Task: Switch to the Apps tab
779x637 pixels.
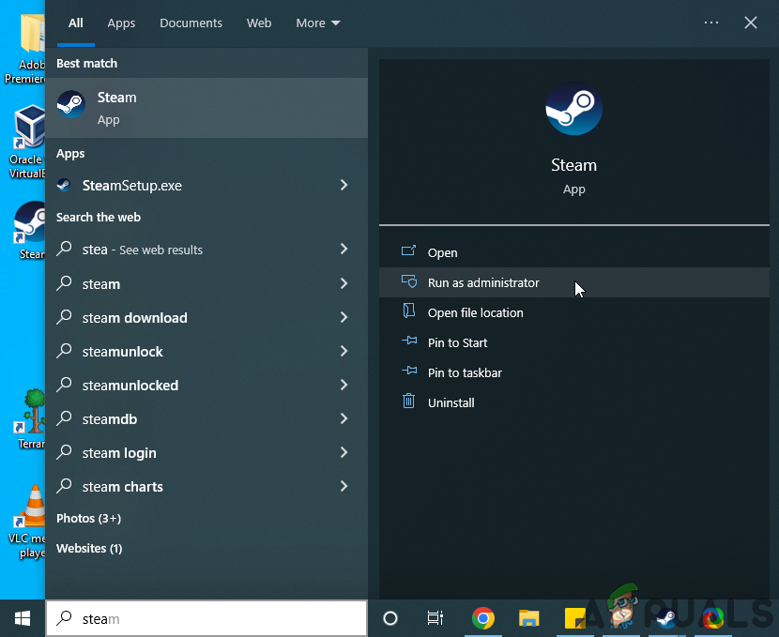Action: [121, 23]
